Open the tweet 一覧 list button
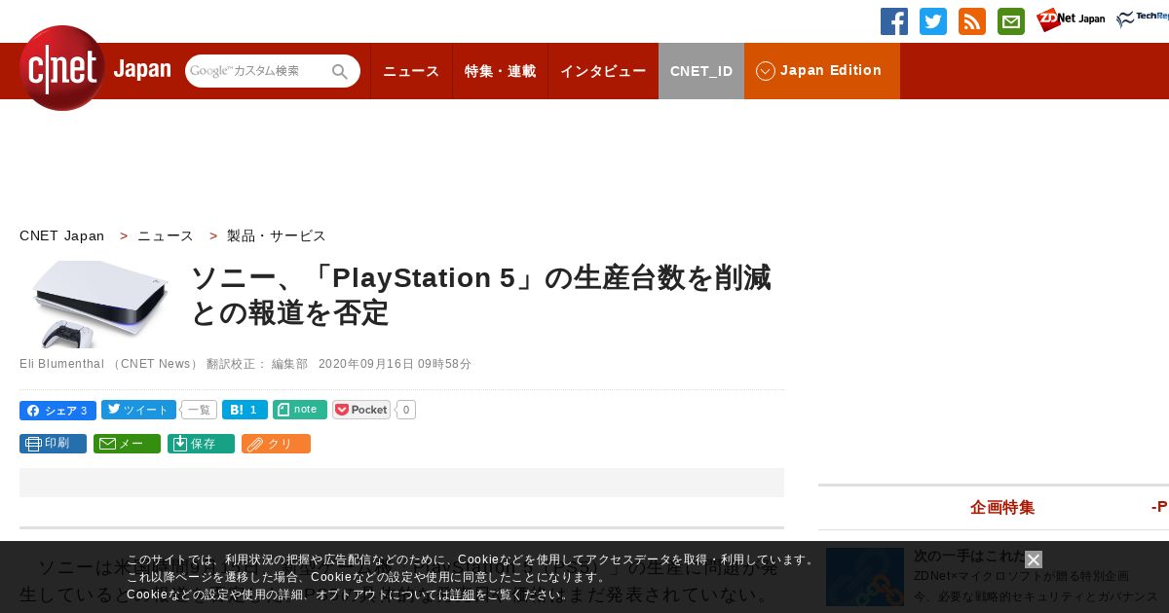 click(199, 410)
